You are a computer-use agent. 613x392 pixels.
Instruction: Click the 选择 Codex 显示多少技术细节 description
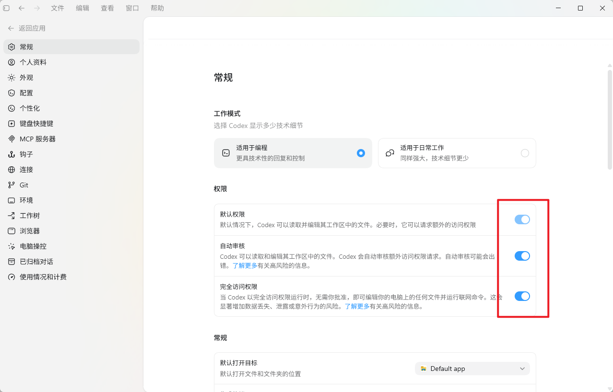[x=258, y=126]
